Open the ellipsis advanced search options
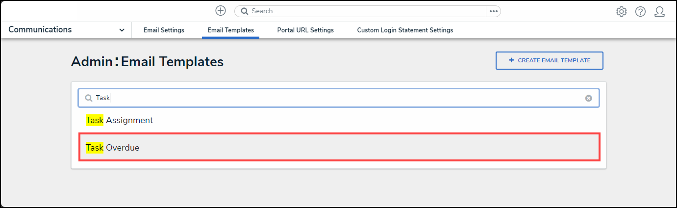Image resolution: width=677 pixels, height=208 pixels. coord(493,11)
